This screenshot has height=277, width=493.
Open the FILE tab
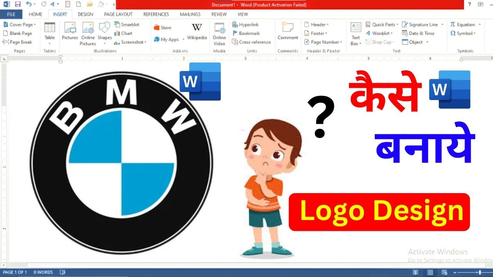(x=11, y=14)
